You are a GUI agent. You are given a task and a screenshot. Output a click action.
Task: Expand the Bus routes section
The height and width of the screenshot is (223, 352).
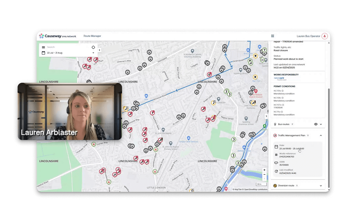click(321, 124)
